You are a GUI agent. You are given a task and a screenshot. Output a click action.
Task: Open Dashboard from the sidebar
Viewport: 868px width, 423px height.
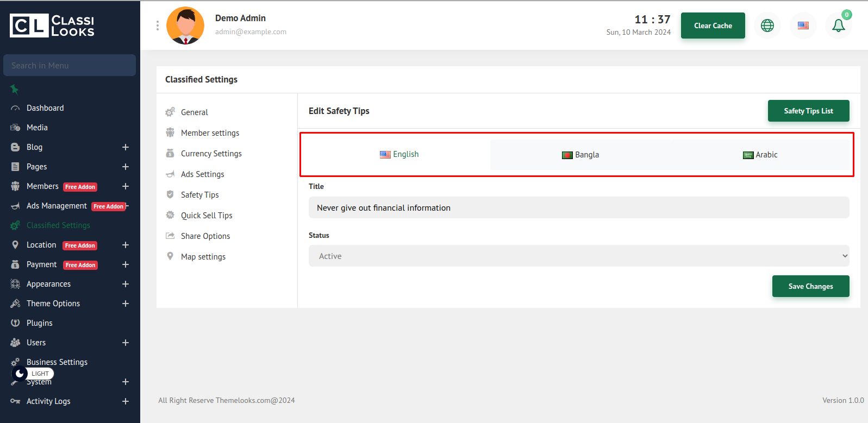45,108
